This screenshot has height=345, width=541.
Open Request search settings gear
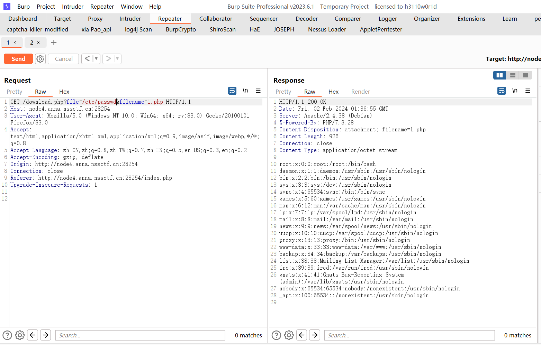click(20, 335)
